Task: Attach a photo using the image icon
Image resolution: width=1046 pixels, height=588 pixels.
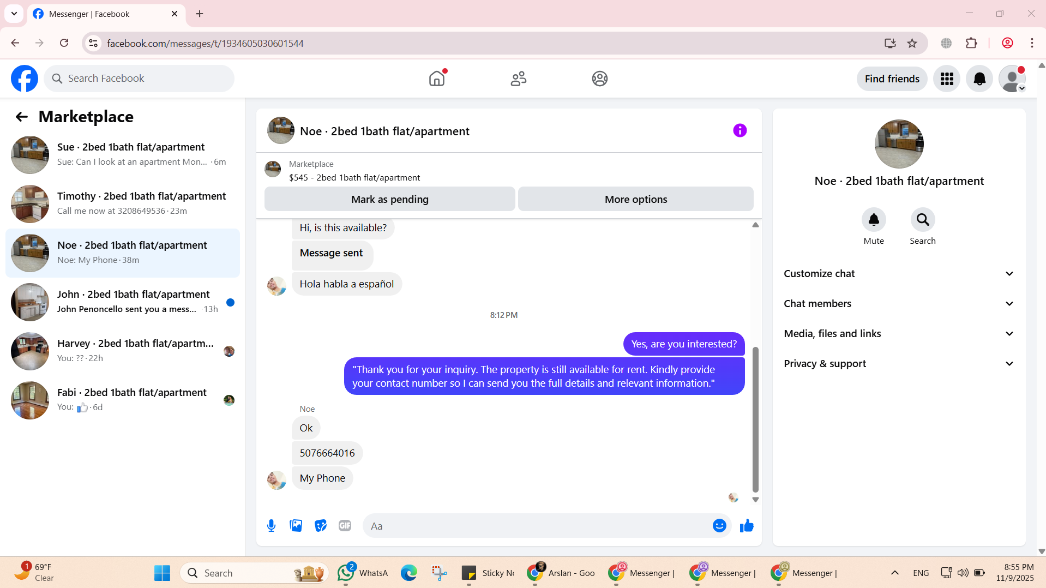Action: (x=296, y=526)
